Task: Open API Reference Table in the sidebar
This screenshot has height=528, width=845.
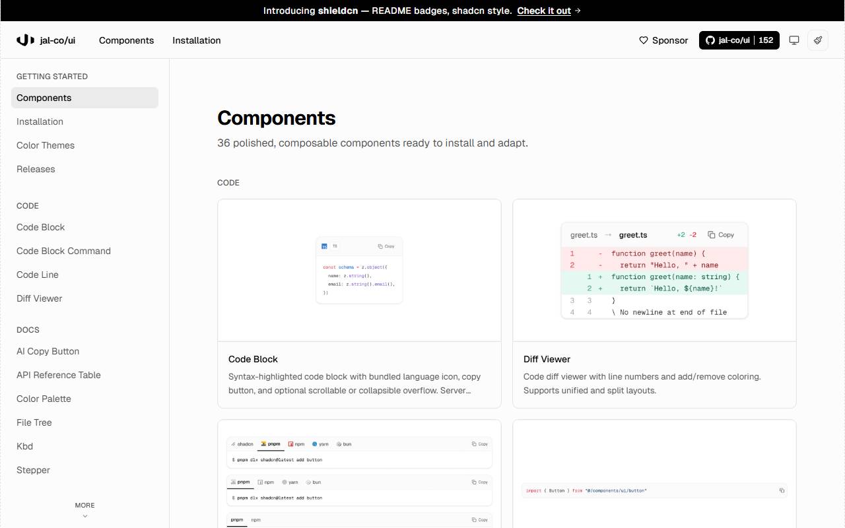Action: tap(84, 375)
